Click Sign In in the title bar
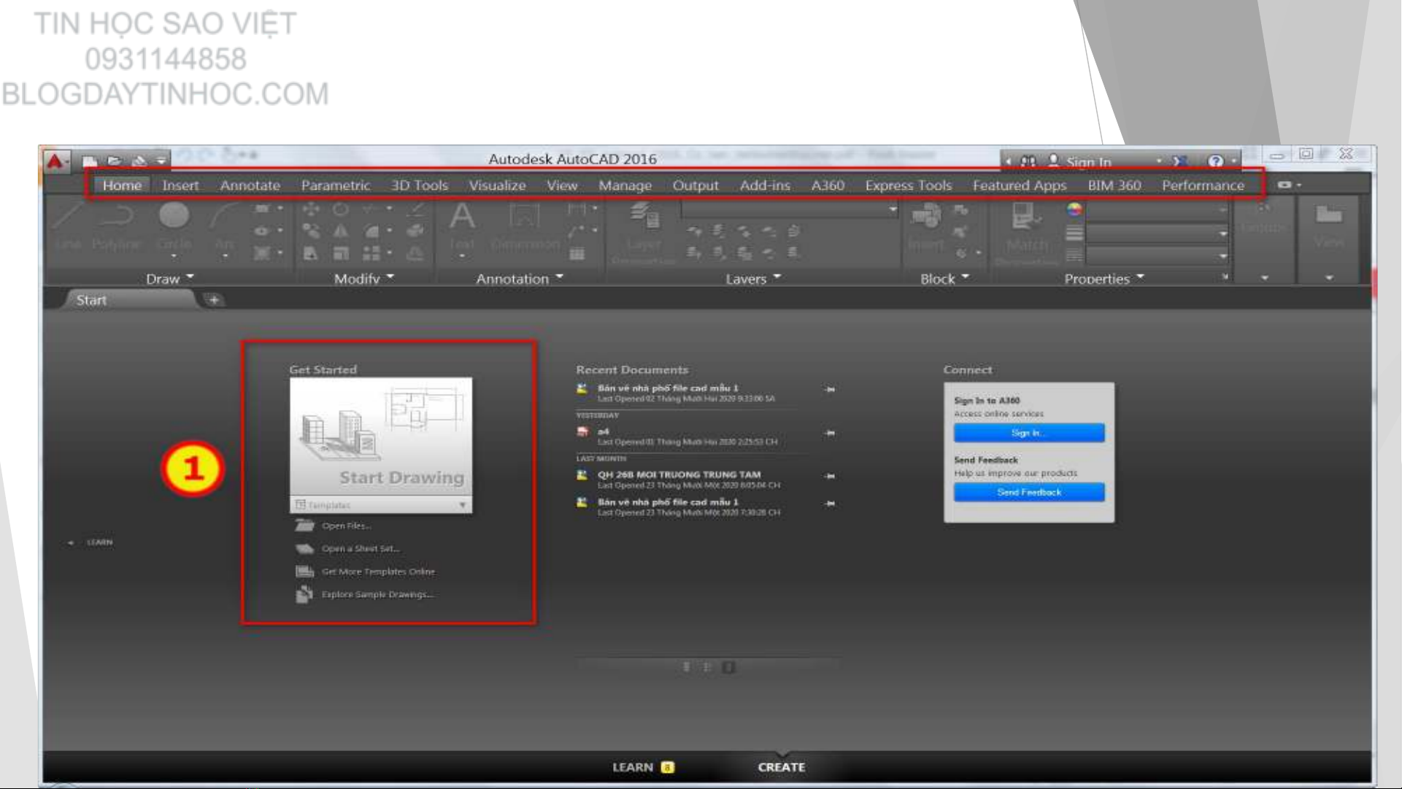This screenshot has width=1402, height=789. point(1088,162)
